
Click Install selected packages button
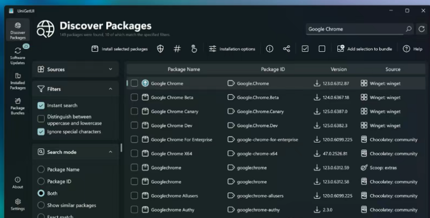point(120,49)
